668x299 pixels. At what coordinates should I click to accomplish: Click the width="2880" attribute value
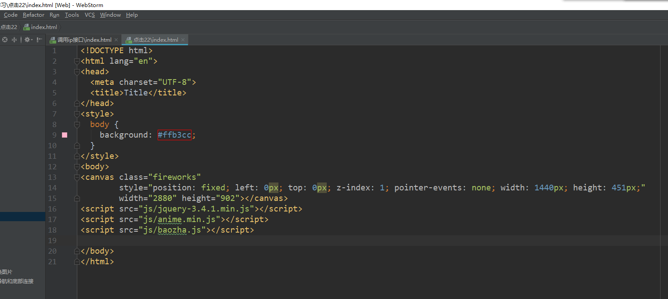(148, 198)
